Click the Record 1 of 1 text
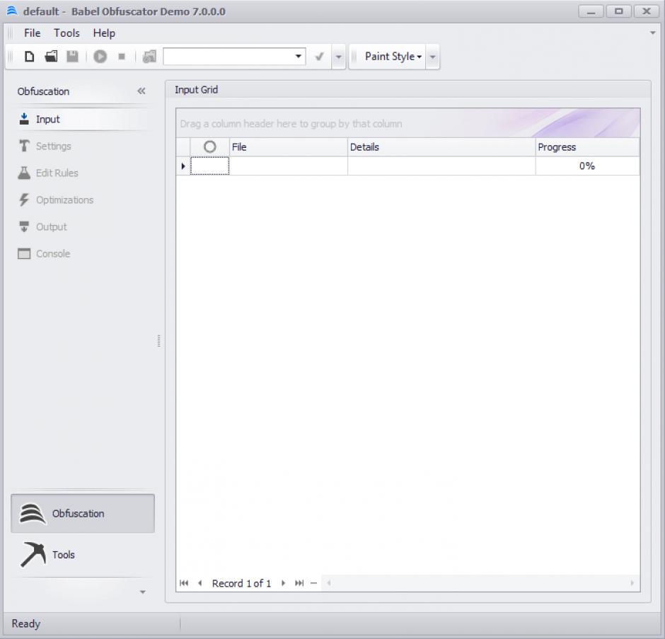The height and width of the screenshot is (639, 665). tap(241, 583)
